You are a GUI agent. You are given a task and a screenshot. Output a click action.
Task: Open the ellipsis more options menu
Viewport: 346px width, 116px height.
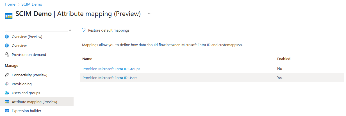[150, 14]
